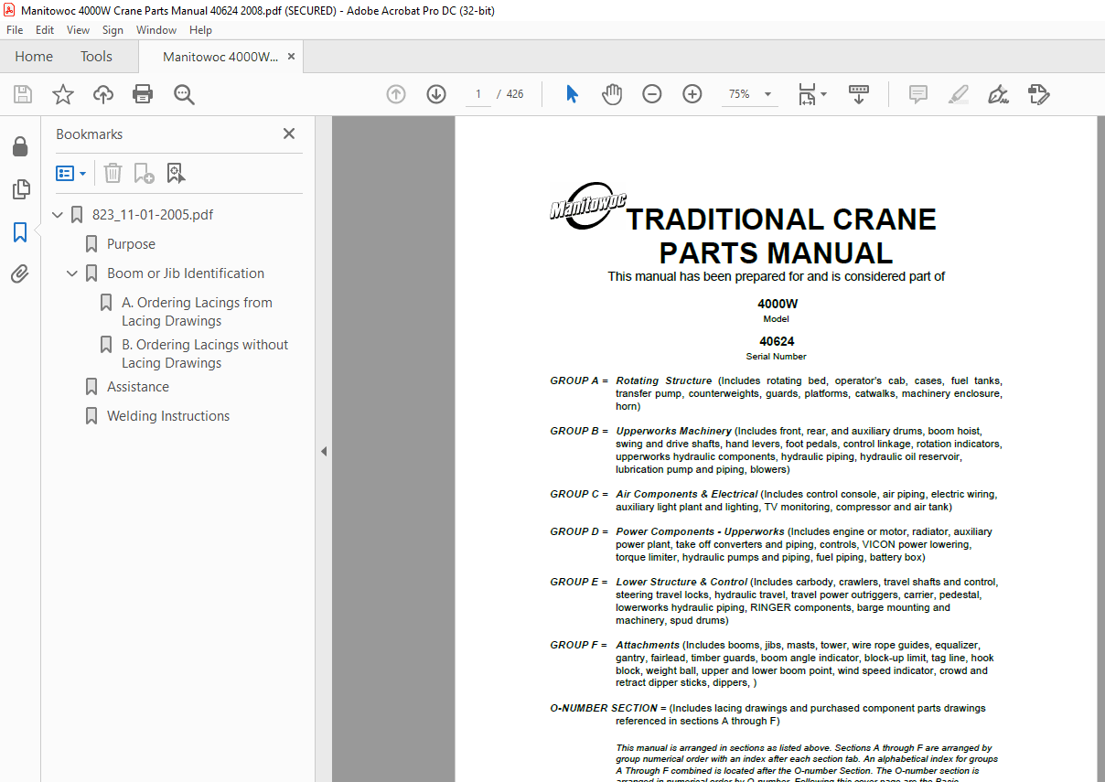Select the Highlight text tool
Viewport: 1105px width, 782px height.
958,93
